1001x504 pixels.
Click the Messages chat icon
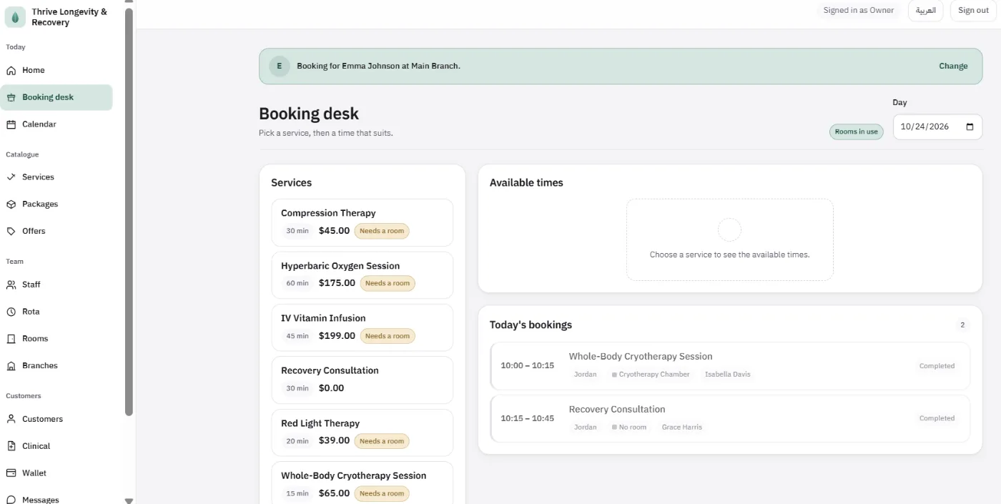(x=11, y=500)
